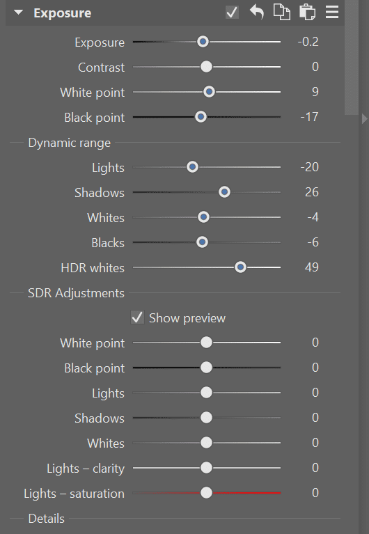Click the HDR whites label
This screenshot has width=369, height=534.
click(x=93, y=268)
